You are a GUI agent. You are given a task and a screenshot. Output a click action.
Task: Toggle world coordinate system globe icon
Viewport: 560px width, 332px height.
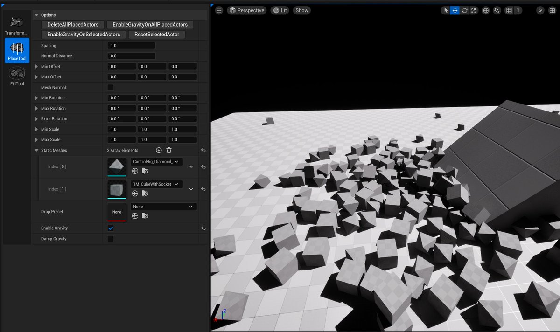pos(486,10)
